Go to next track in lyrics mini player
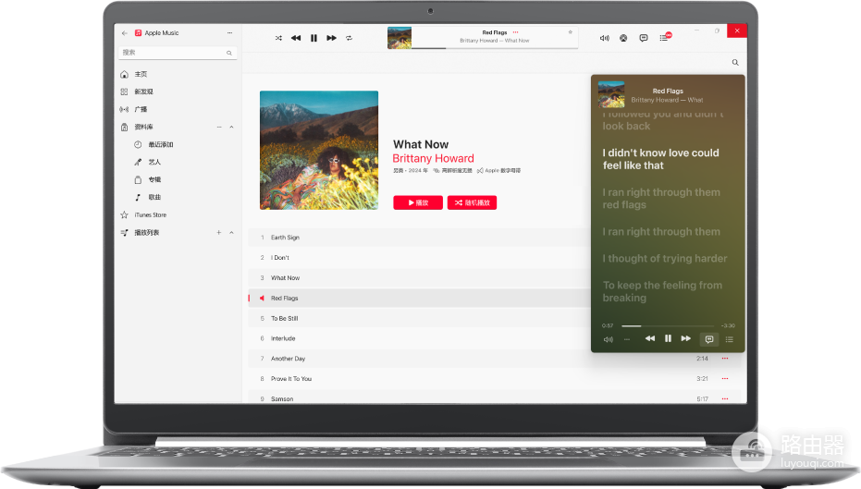 686,338
